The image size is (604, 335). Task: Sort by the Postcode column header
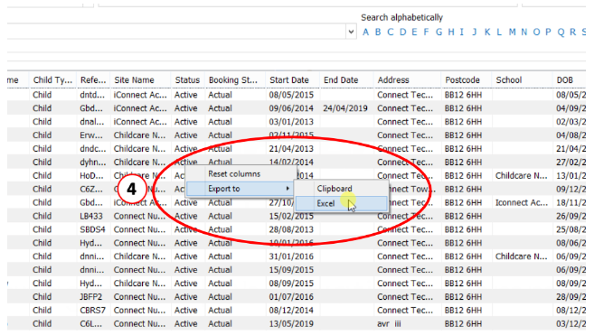point(467,80)
